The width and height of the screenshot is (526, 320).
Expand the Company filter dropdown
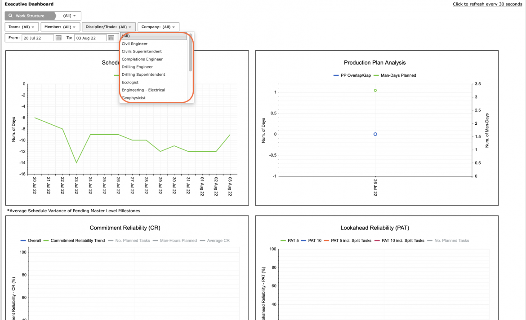tap(158, 27)
